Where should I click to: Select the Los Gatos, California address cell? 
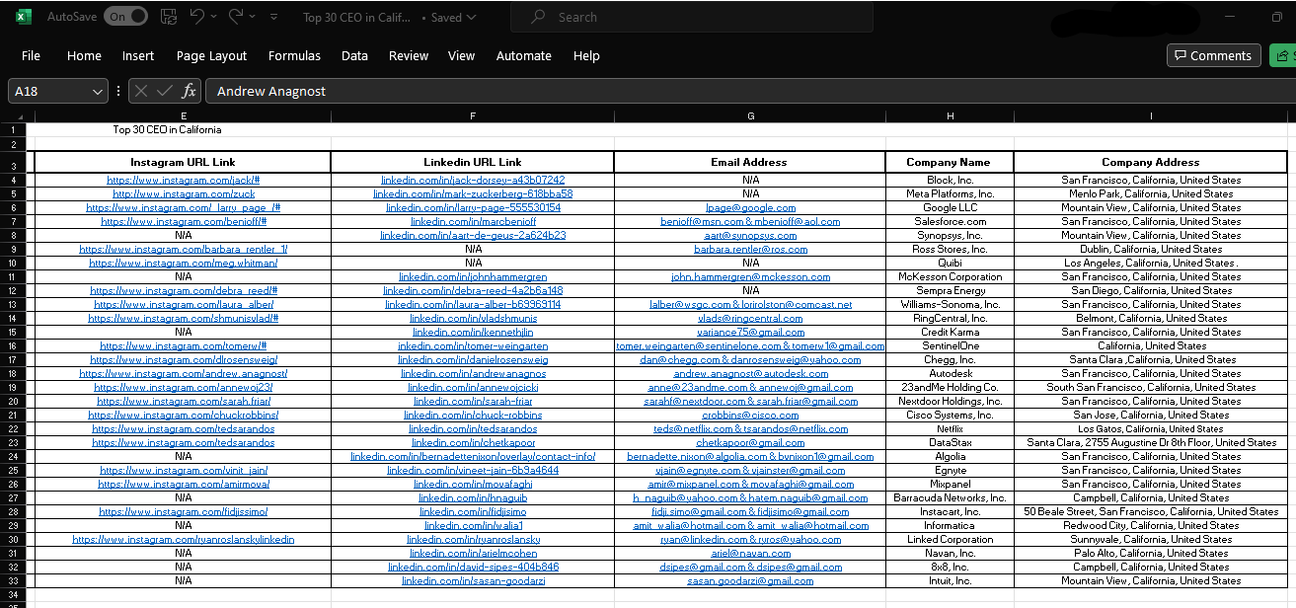(x=1151, y=428)
